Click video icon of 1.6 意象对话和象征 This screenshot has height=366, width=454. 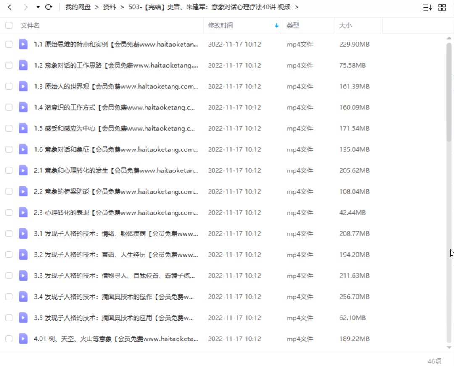(24, 149)
